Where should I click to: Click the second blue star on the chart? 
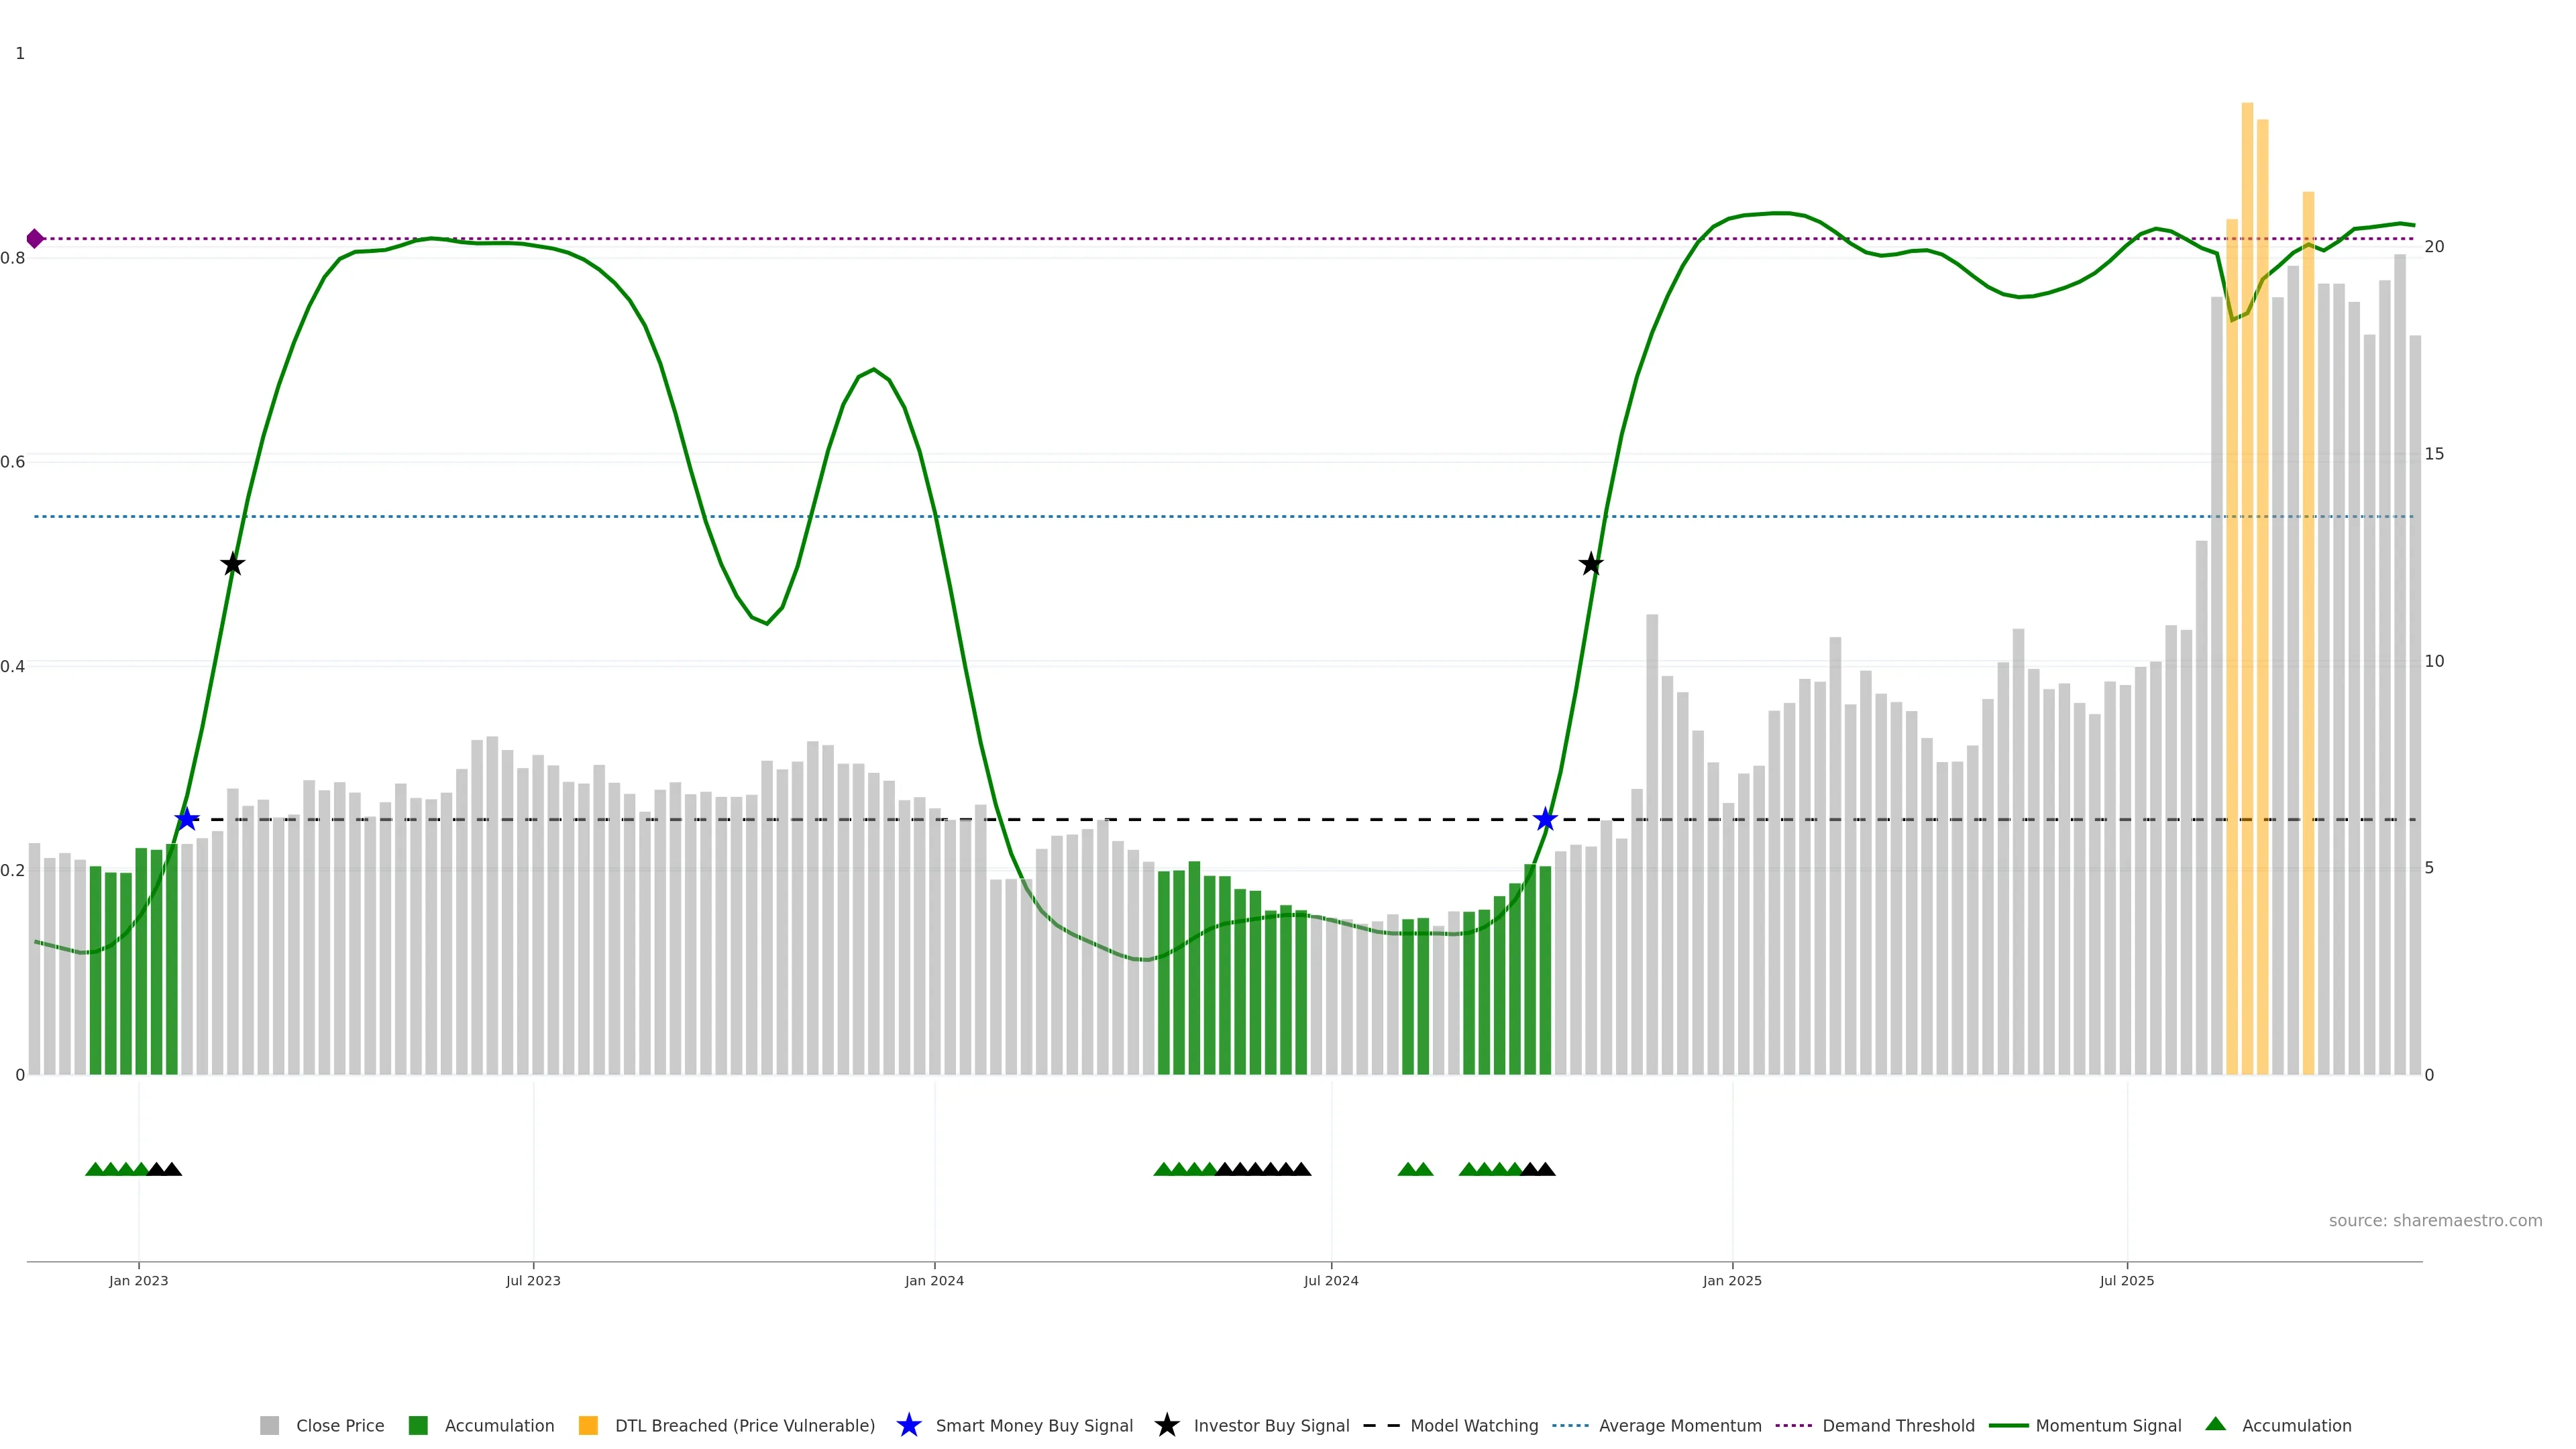(x=1545, y=820)
